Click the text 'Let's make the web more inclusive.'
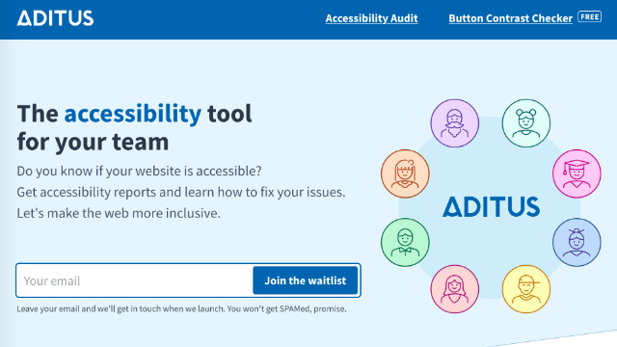Image resolution: width=617 pixels, height=347 pixels. coord(119,213)
